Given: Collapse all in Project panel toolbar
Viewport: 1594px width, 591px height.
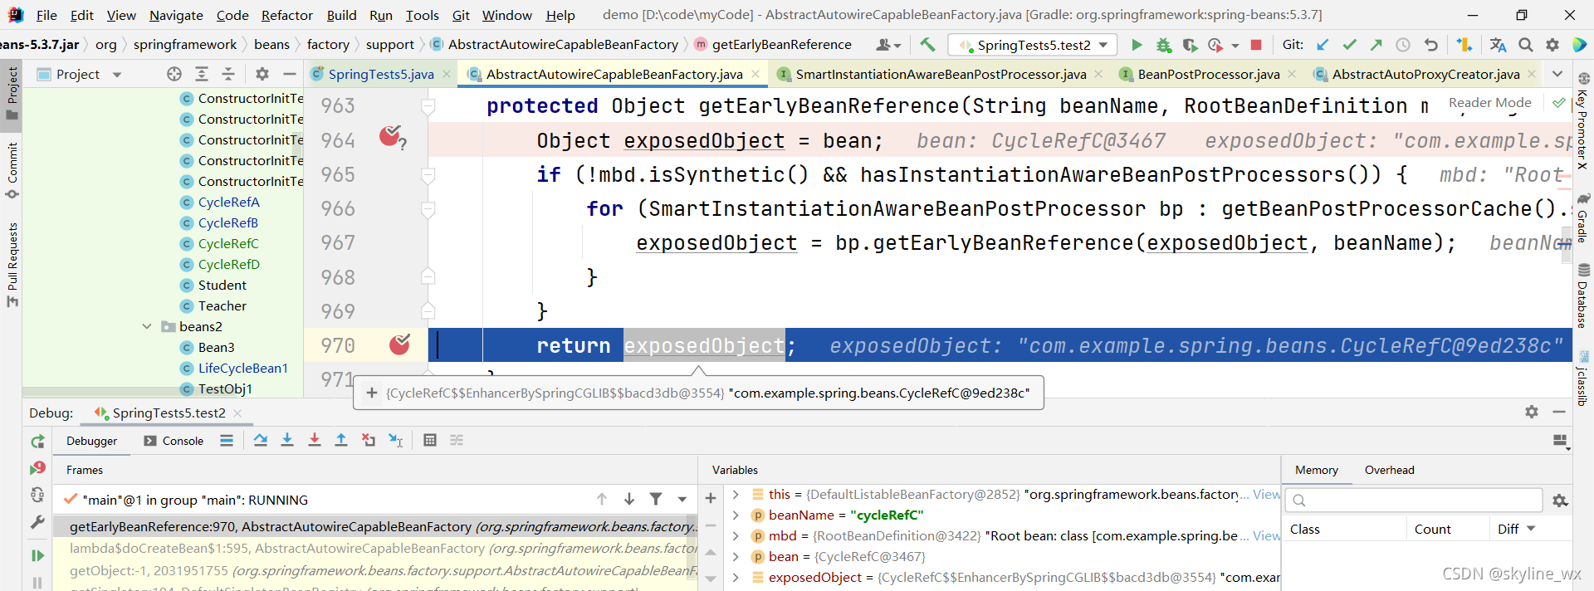Looking at the screenshot, I should (x=228, y=74).
